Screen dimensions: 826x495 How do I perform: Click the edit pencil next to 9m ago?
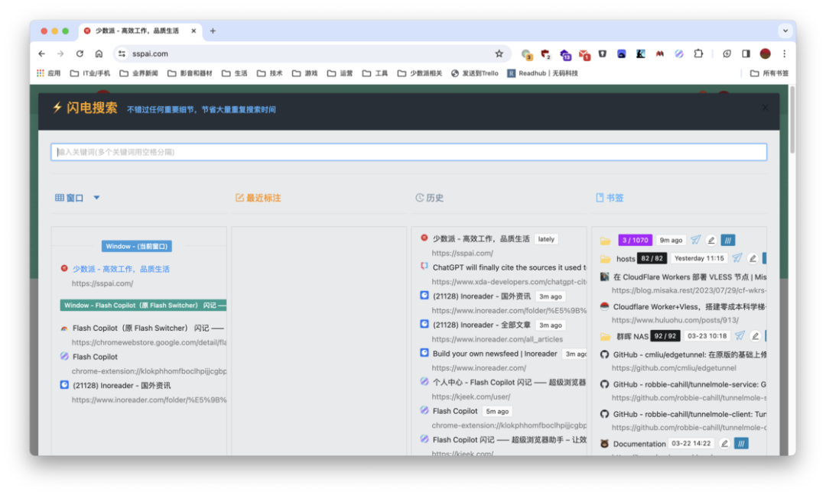coord(711,241)
